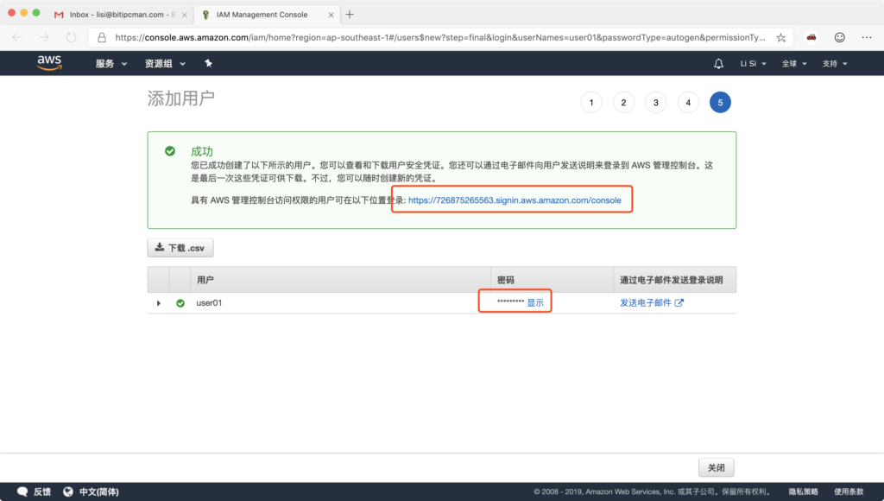Open the 支持 support dropdown
This screenshot has width=884, height=501.
pyautogui.click(x=835, y=64)
